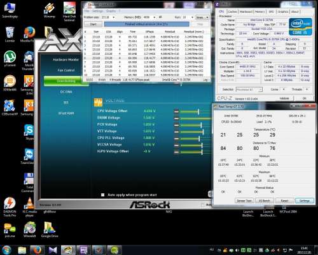Click the OK button in CPU-Z

(304, 98)
